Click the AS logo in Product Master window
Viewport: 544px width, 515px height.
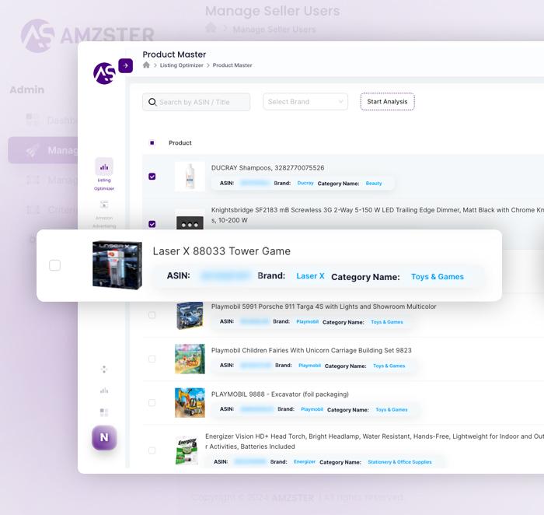click(x=104, y=73)
